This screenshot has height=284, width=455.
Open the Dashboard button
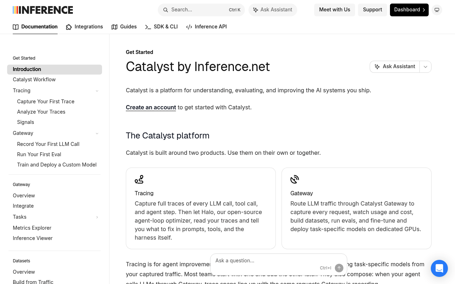point(409,10)
